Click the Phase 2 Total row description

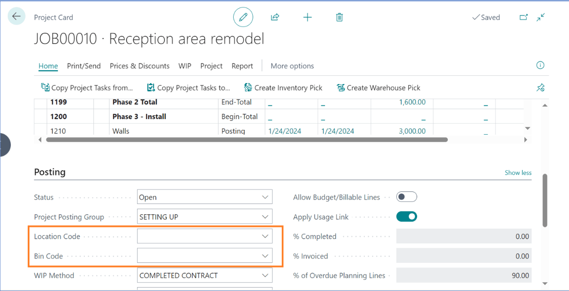135,102
